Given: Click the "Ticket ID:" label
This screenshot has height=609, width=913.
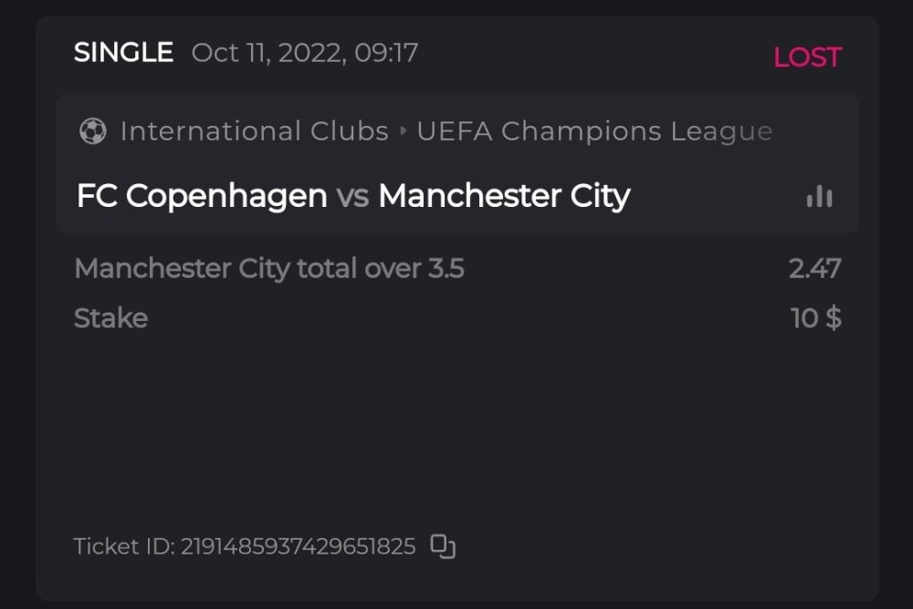Looking at the screenshot, I should pyautogui.click(x=124, y=547).
